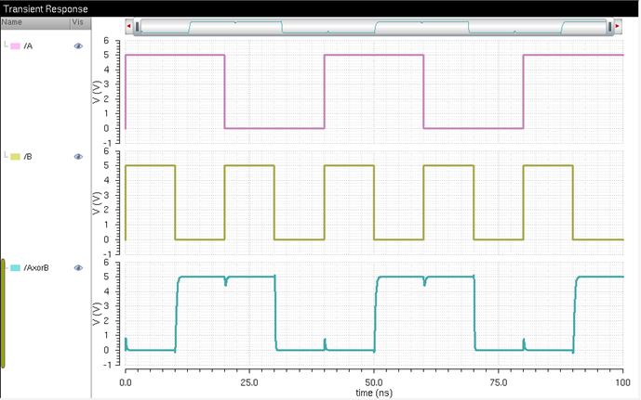
Task: Click the right handle of overview slider
Action: [609, 27]
